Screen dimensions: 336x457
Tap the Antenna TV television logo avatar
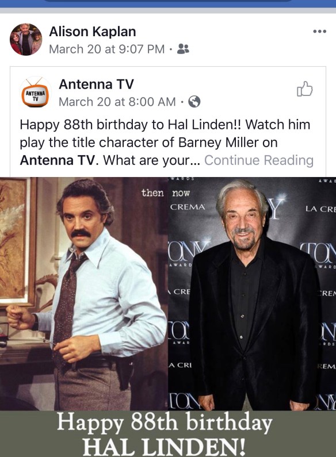(x=35, y=92)
